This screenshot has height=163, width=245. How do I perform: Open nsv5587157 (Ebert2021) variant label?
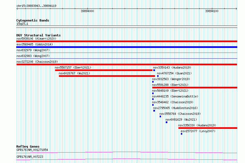pyautogui.click(x=73, y=67)
